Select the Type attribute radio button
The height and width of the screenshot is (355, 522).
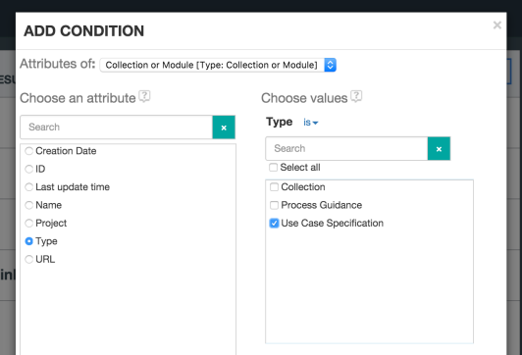coord(29,241)
